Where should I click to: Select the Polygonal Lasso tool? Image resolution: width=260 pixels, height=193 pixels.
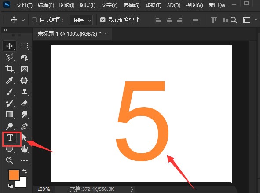9,57
